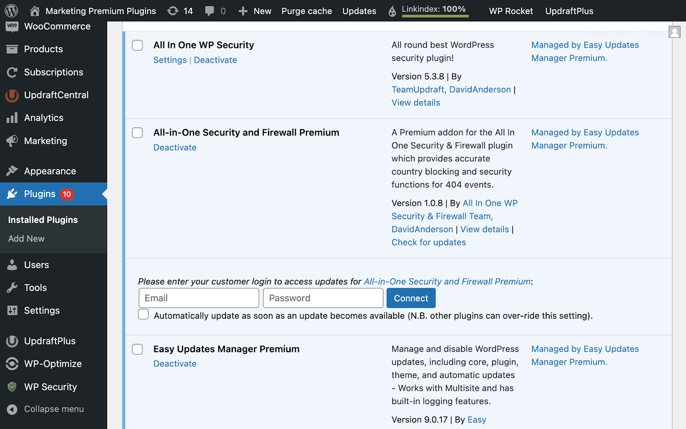Go to Installed Plugins submenu

43,220
